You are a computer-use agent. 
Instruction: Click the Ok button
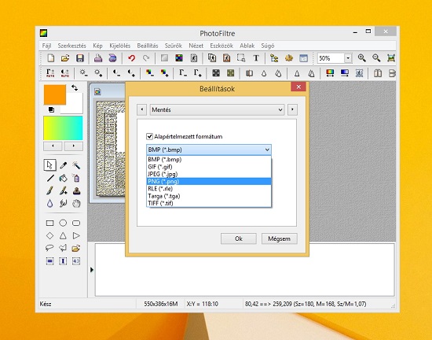pyautogui.click(x=239, y=238)
